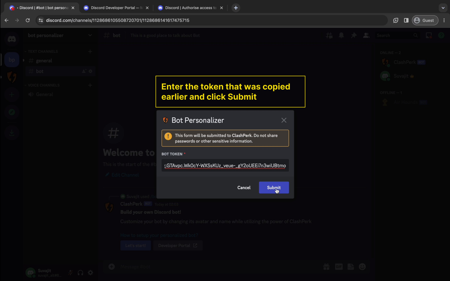Go back to the previous page
The width and height of the screenshot is (450, 281).
pyautogui.click(x=7, y=20)
